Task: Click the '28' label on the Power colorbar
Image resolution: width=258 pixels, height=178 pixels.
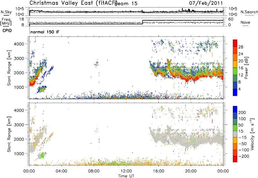Action: pyautogui.click(x=241, y=47)
